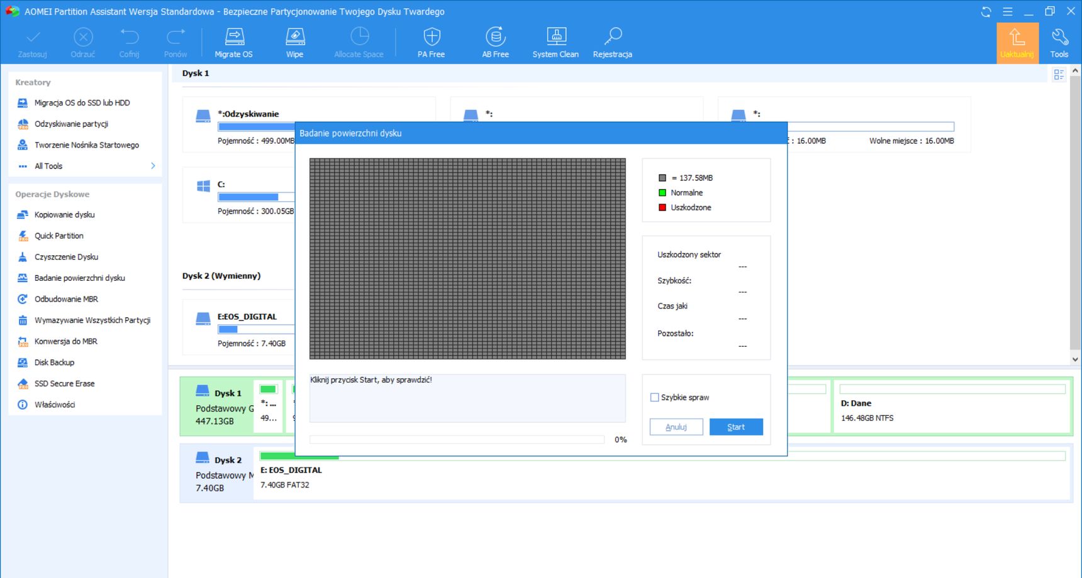Select Konwersja do MBR operation
The width and height of the screenshot is (1082, 578).
66,341
